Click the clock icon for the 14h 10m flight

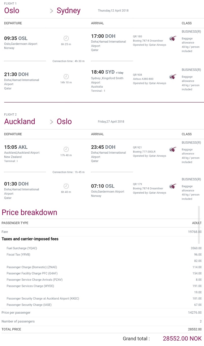pos(66,77)
